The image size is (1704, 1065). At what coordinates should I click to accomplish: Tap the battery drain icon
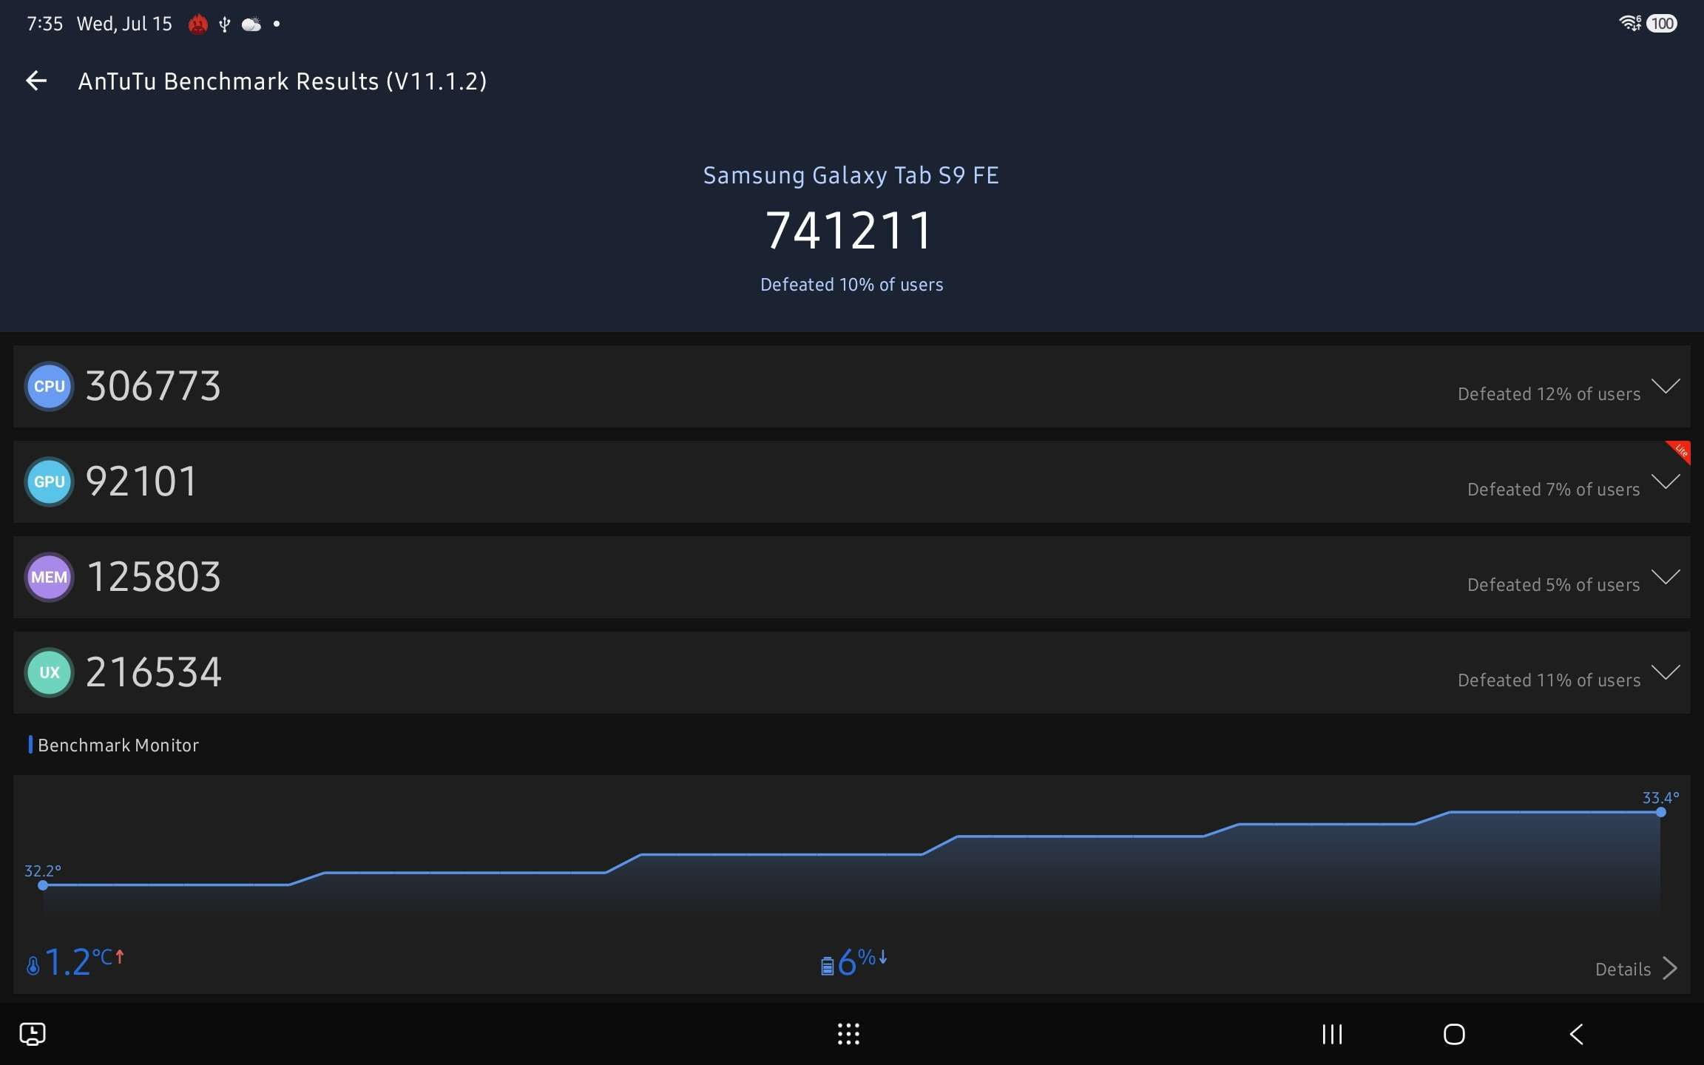point(827,965)
